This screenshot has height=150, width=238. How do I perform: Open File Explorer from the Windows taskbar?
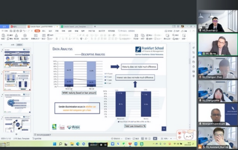[72, 144]
